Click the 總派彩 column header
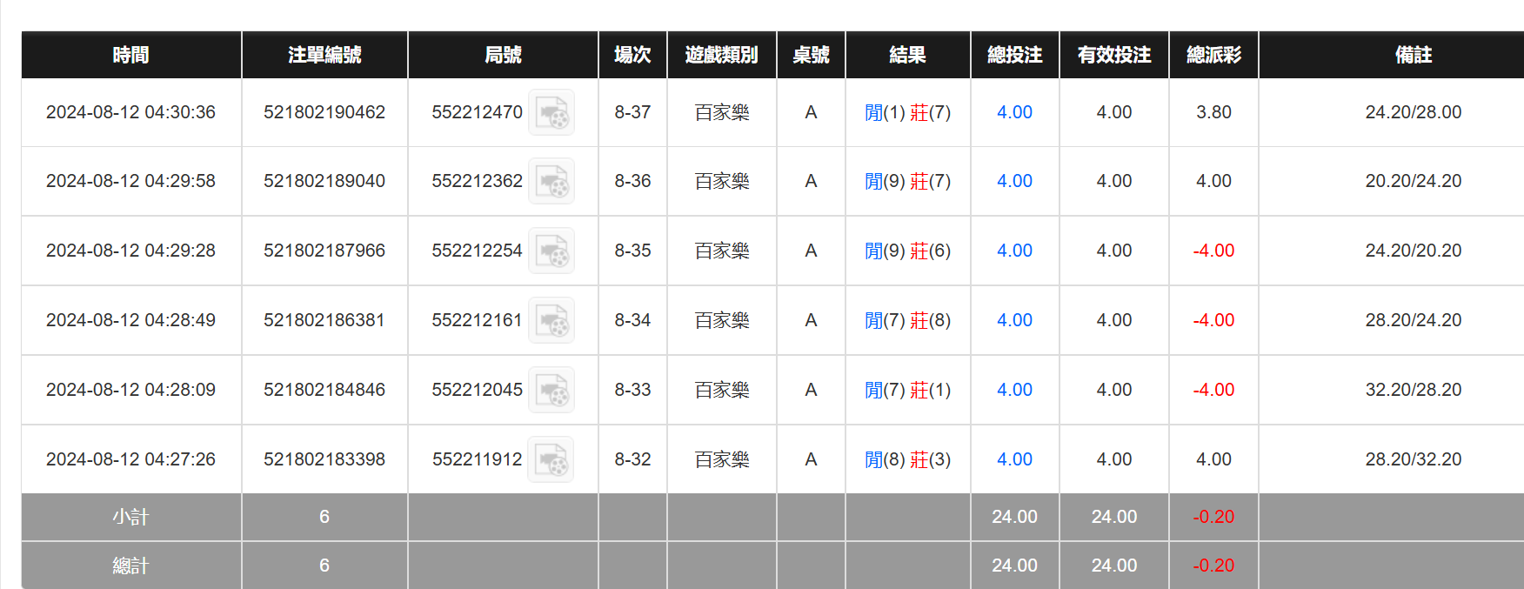The image size is (1524, 589). [x=1213, y=55]
